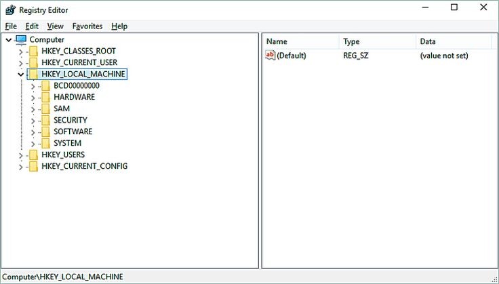Image resolution: width=499 pixels, height=284 pixels.
Task: Click the SECURITY folder icon
Action: (46, 120)
